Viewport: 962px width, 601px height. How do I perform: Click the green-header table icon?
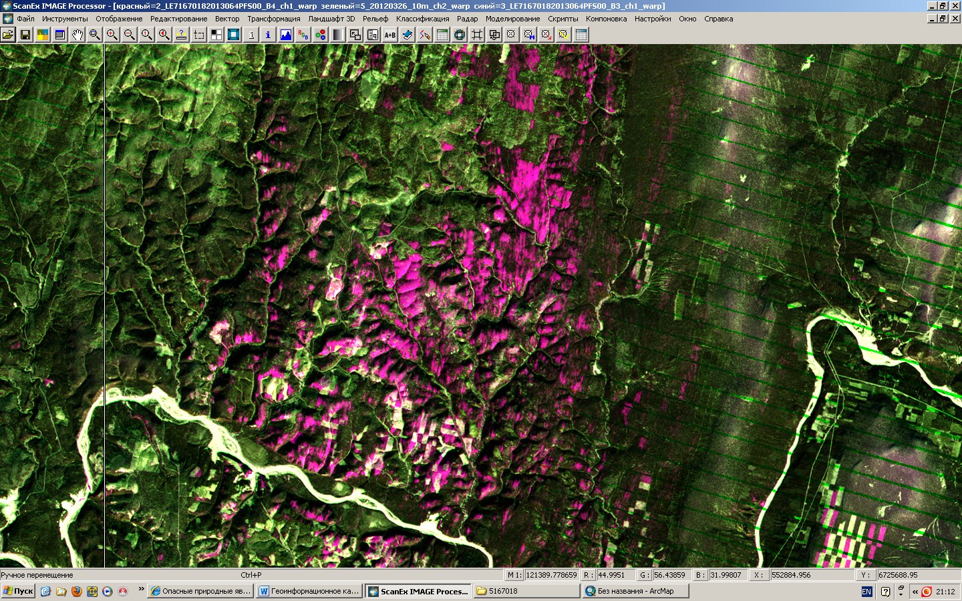point(442,35)
